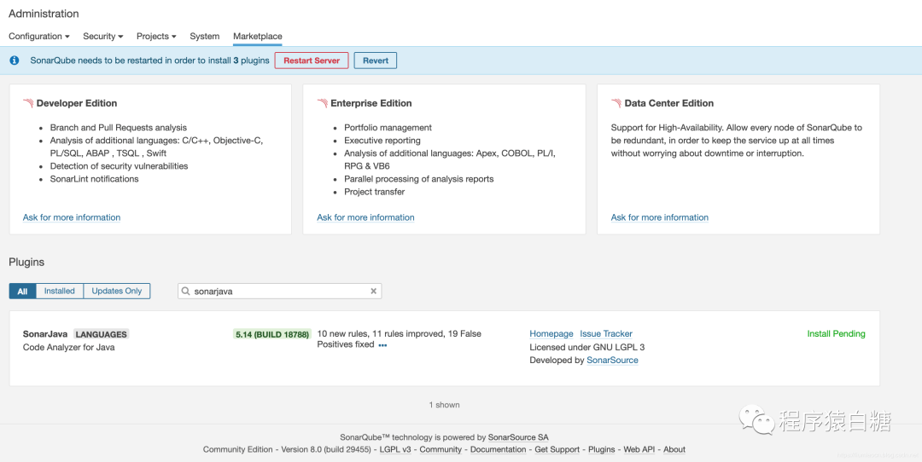Click the 5.14 (BUILD 18788) version badge
Screen dimensions: 922x462
click(272, 334)
